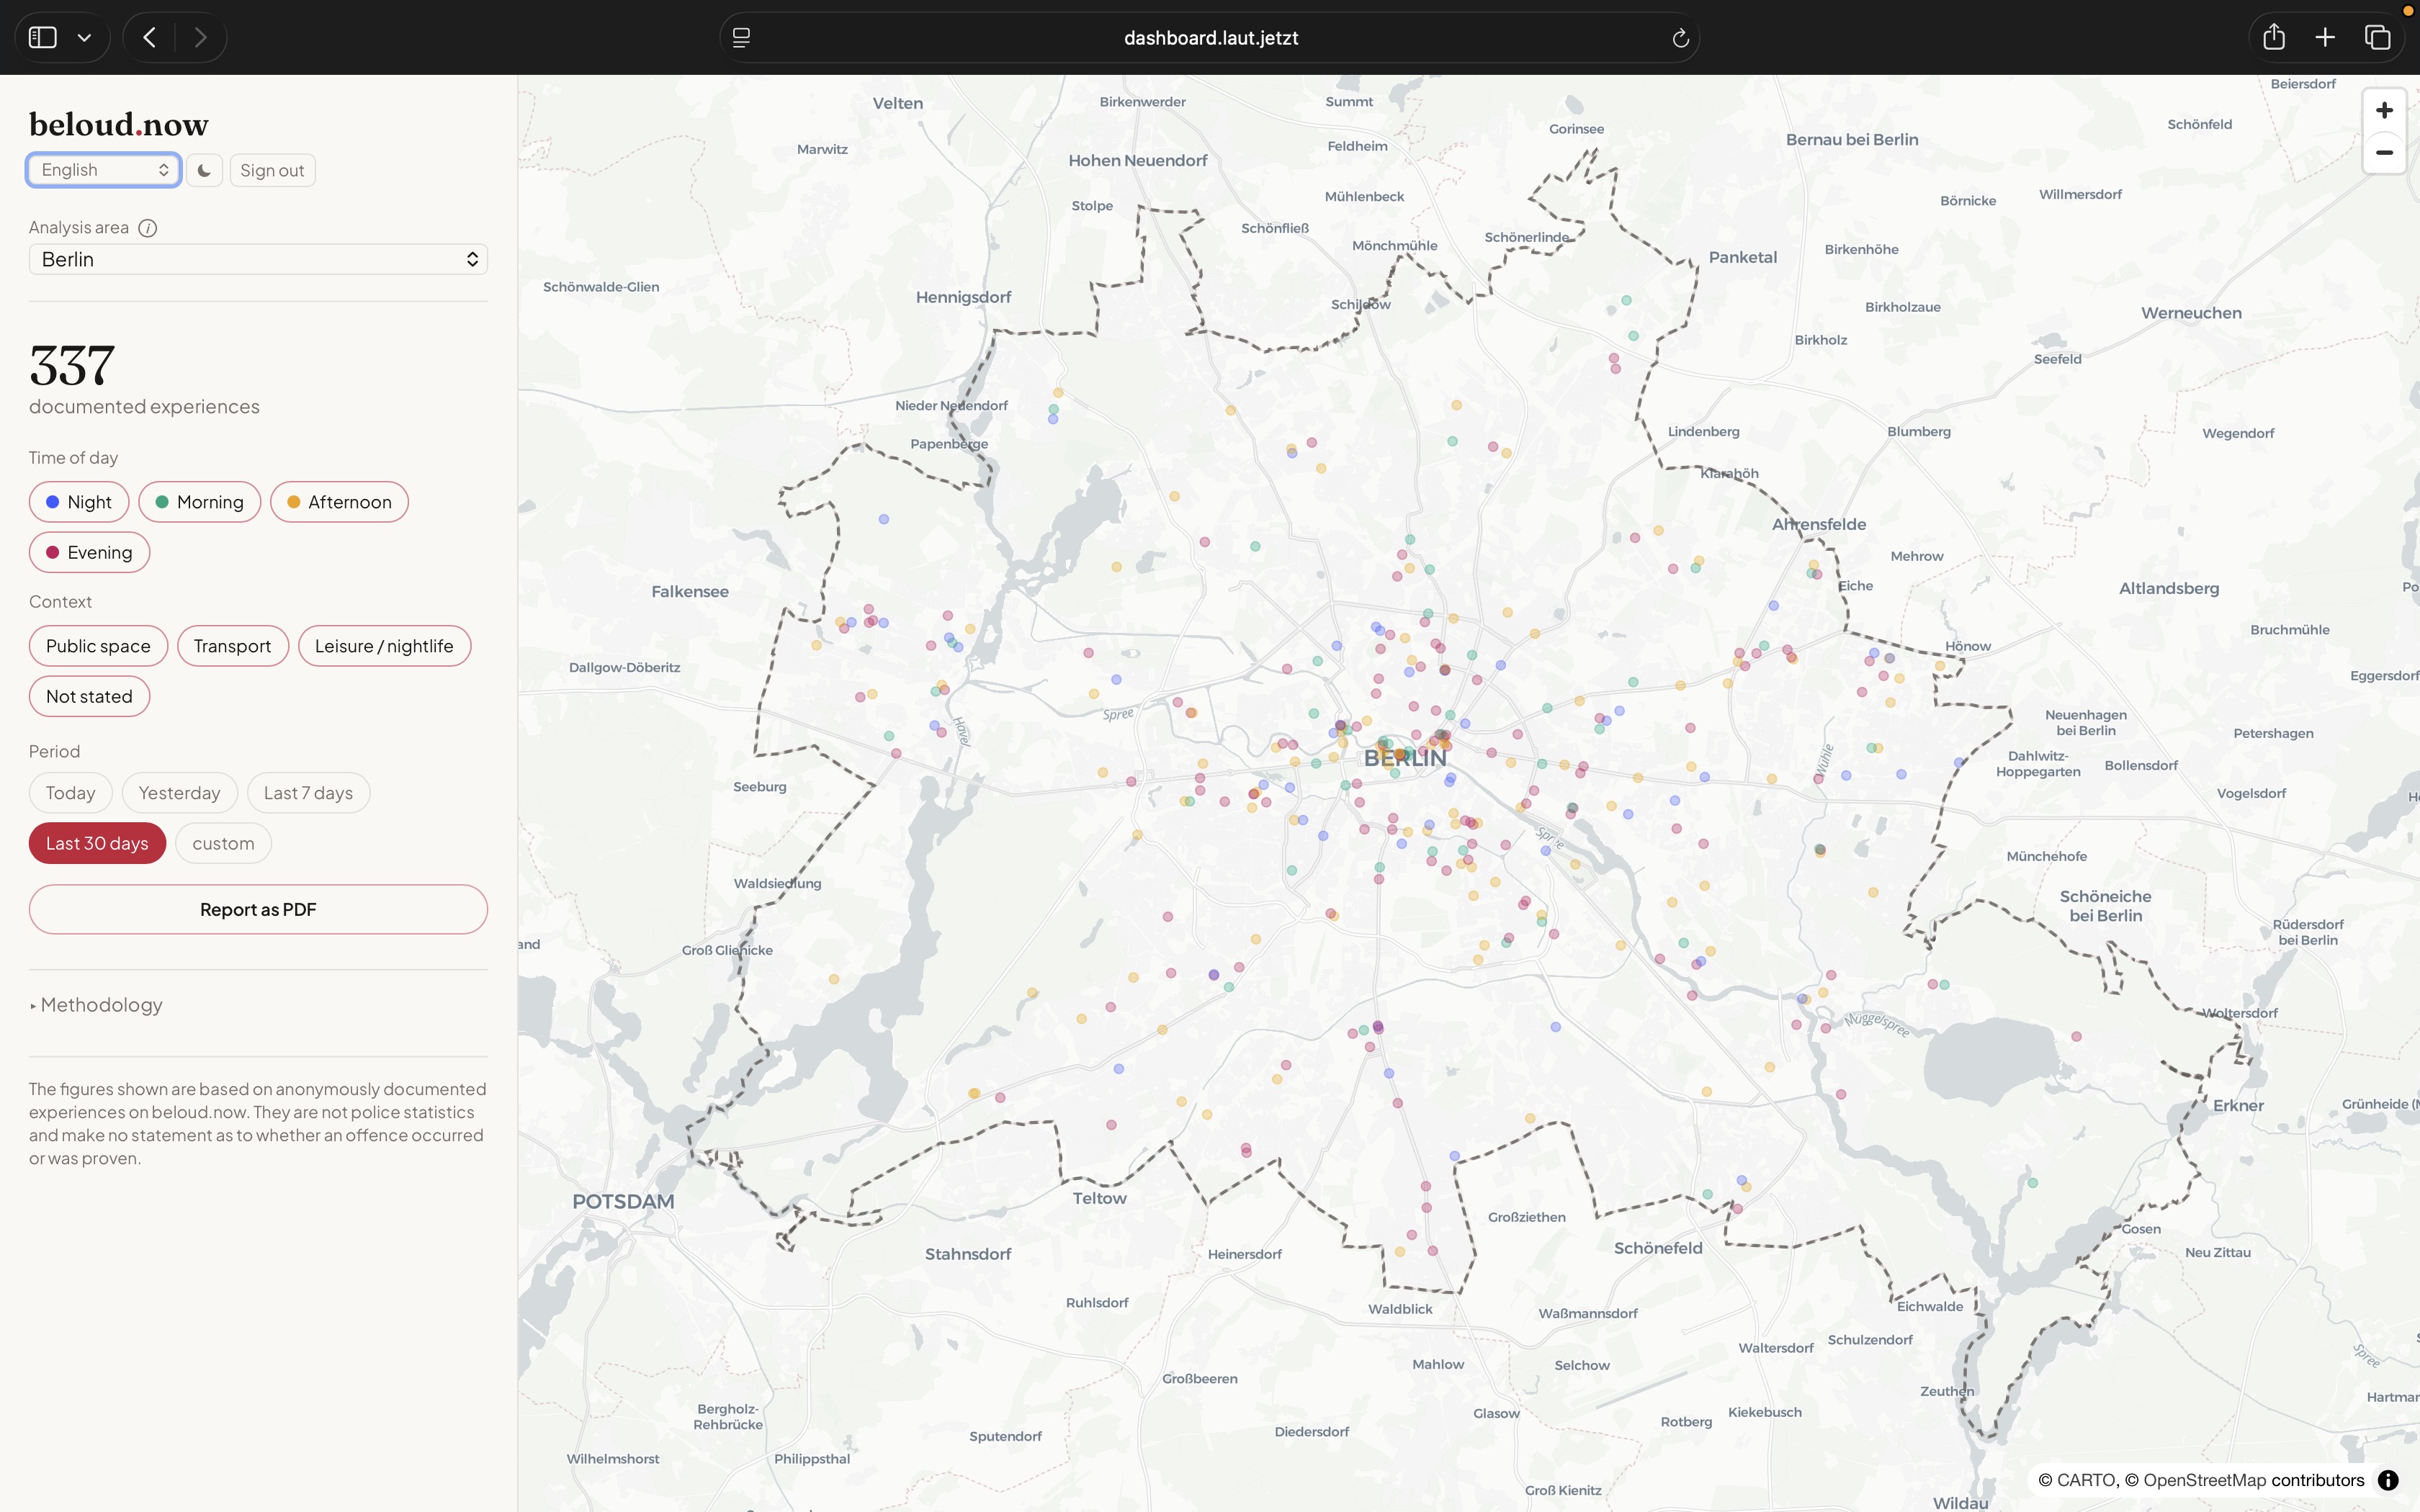Toggle the Night time filter
This screenshot has height=1512, width=2420.
[x=79, y=502]
